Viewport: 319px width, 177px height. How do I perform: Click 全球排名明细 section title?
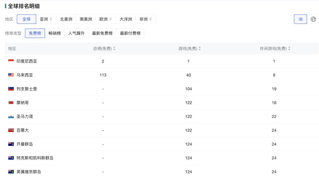pyautogui.click(x=24, y=6)
